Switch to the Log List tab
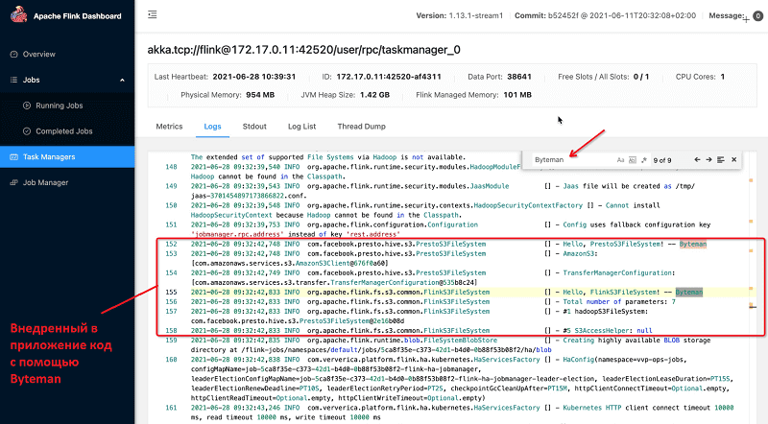This screenshot has height=424, width=768. 301,127
